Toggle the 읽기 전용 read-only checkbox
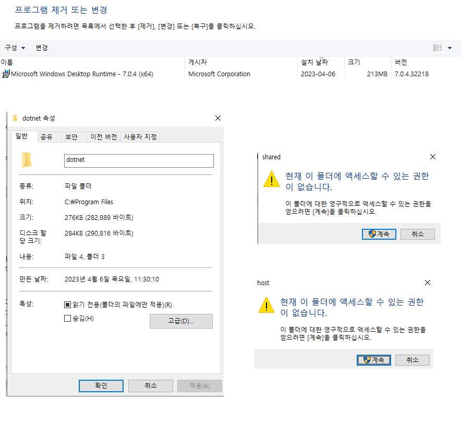Screen dimensions: 461x433 (x=67, y=305)
